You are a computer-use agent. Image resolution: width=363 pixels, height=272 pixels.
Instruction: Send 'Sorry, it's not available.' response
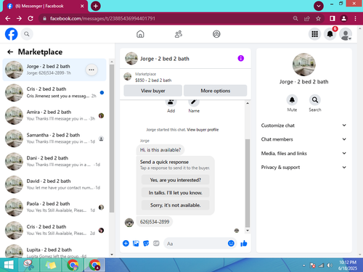[x=176, y=205]
